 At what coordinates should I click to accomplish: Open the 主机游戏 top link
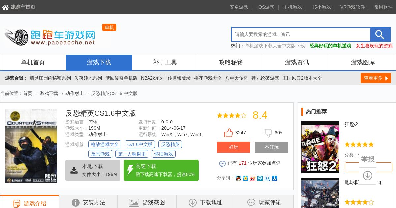[x=293, y=7]
